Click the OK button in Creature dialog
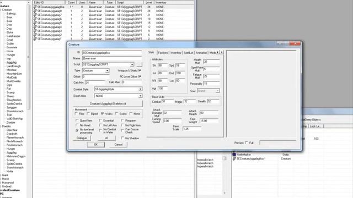 click(x=96, y=145)
